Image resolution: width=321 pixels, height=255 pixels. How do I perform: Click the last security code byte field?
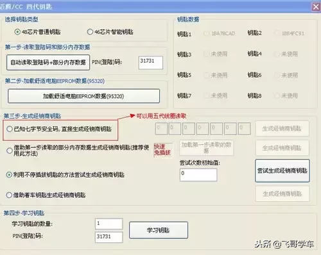point(244,129)
